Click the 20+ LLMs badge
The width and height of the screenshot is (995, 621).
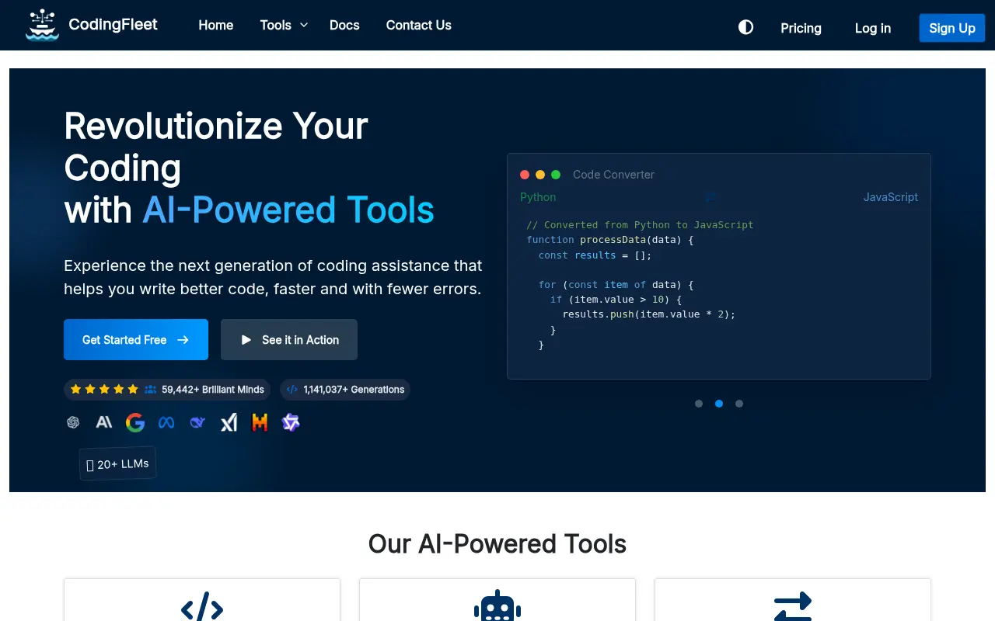(x=117, y=464)
